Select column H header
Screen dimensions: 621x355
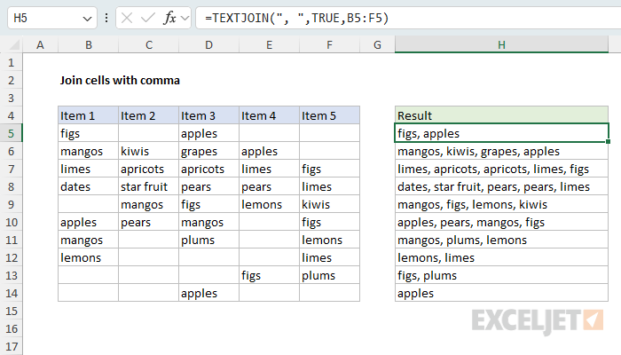[501, 44]
